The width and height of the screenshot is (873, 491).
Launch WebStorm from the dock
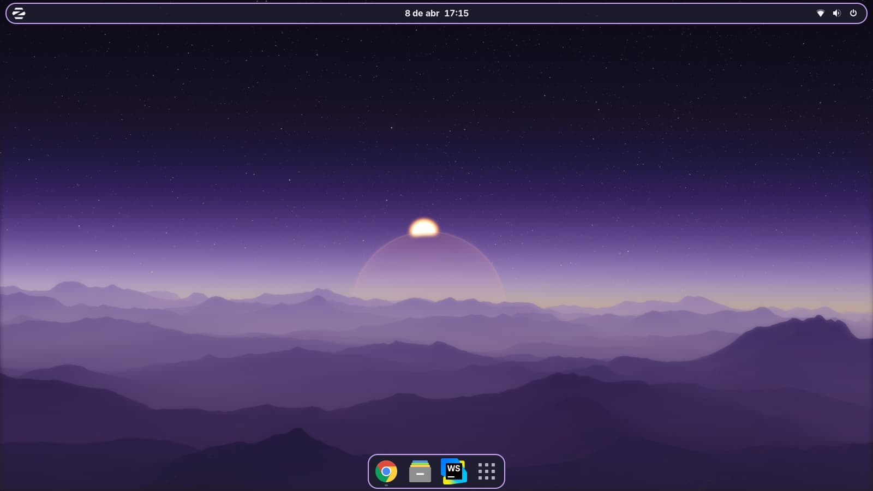tap(454, 471)
